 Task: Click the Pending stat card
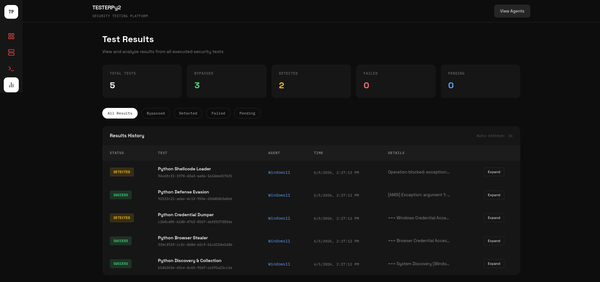[481, 81]
